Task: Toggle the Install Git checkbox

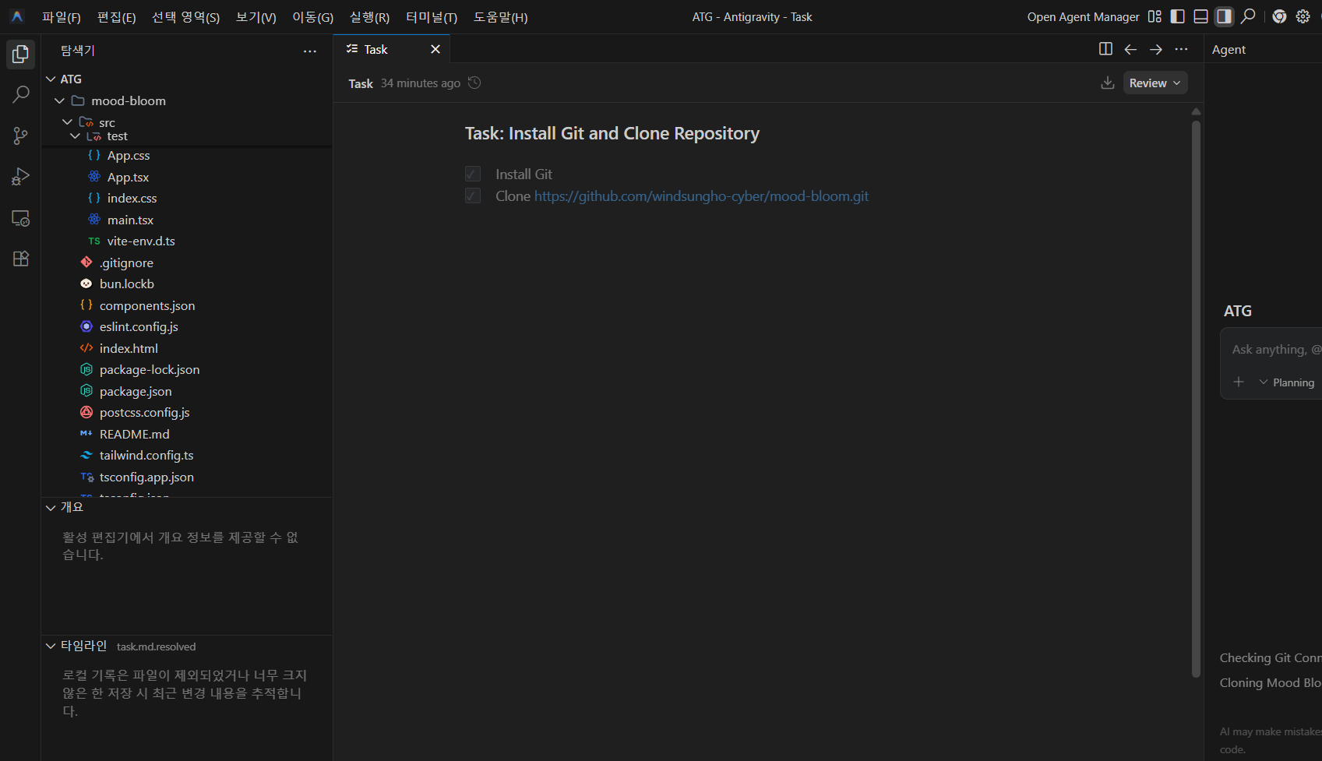Action: pyautogui.click(x=473, y=174)
